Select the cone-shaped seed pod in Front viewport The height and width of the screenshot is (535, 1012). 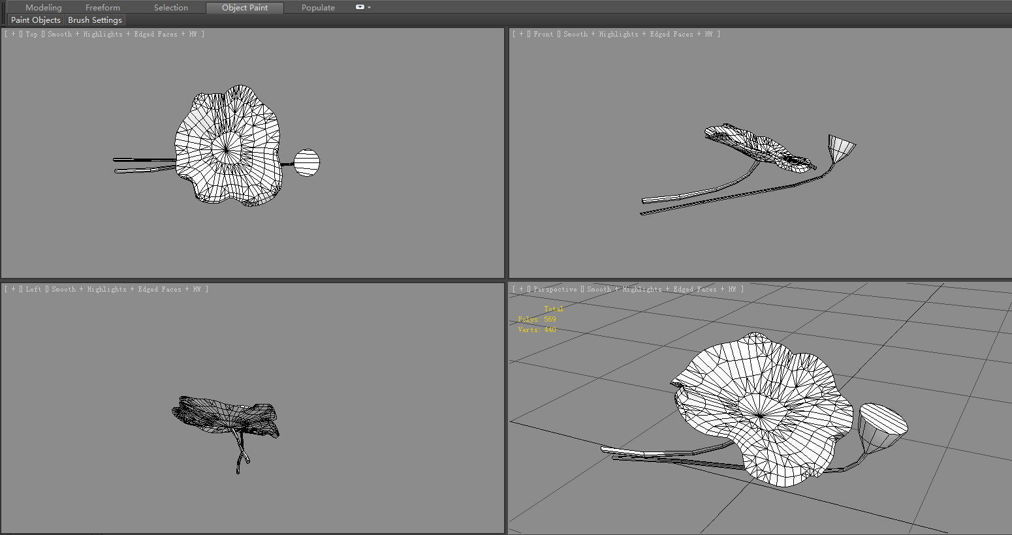coord(841,148)
